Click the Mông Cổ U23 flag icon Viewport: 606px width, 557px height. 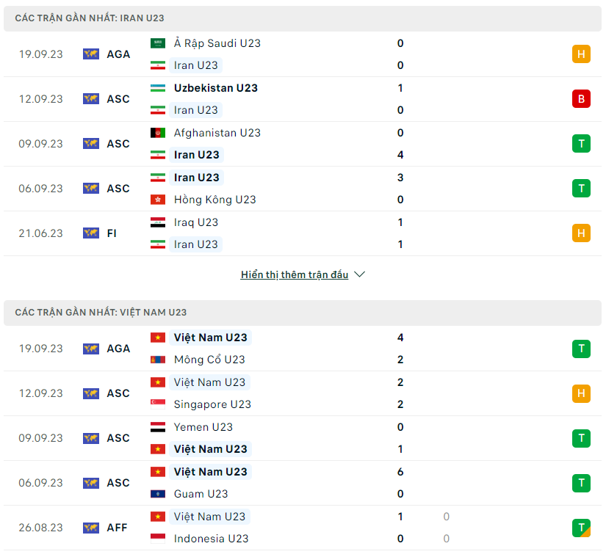pos(157,360)
